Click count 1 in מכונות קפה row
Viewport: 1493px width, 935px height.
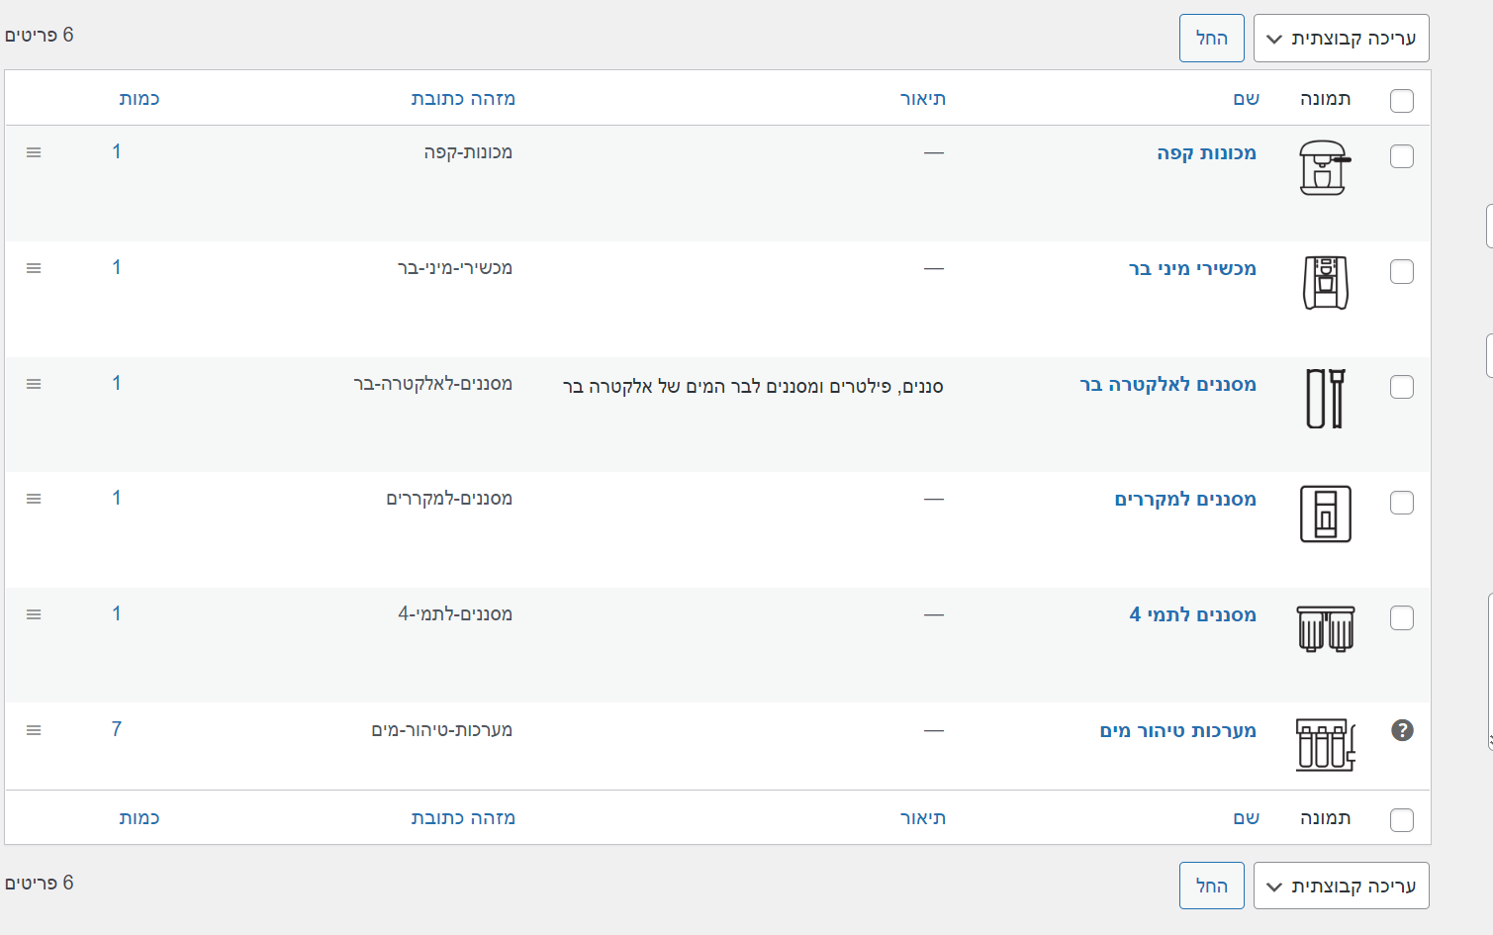(117, 151)
